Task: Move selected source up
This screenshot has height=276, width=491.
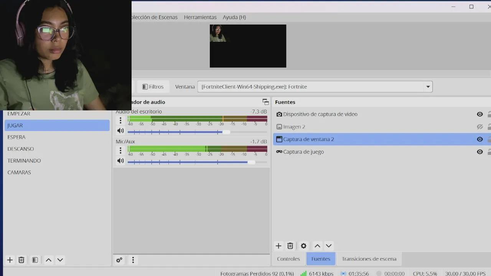Action: 317,246
